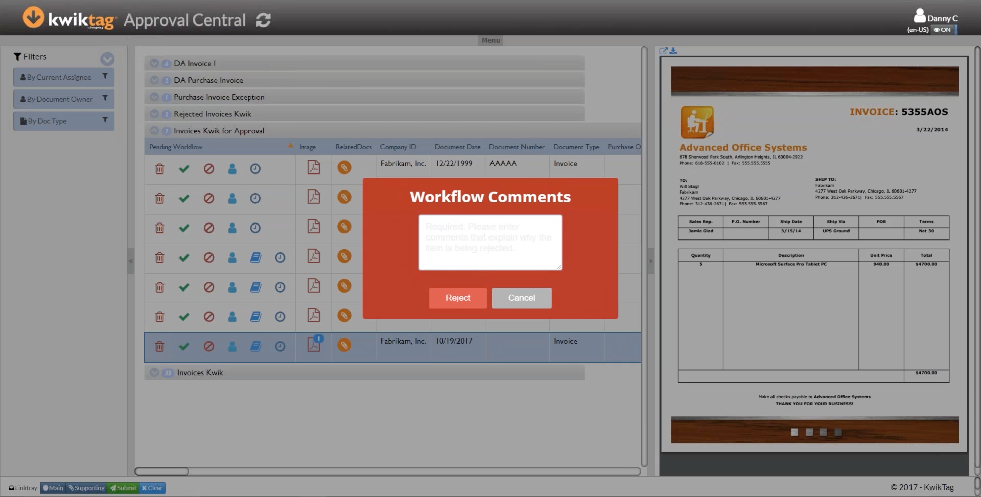This screenshot has height=497, width=981.
Task: Collapse the Filters panel chevron
Action: [x=107, y=59]
